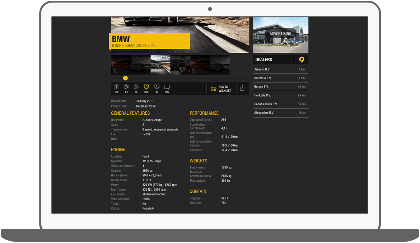
Task: Open comments via the speech bubble icon
Action: (167, 87)
